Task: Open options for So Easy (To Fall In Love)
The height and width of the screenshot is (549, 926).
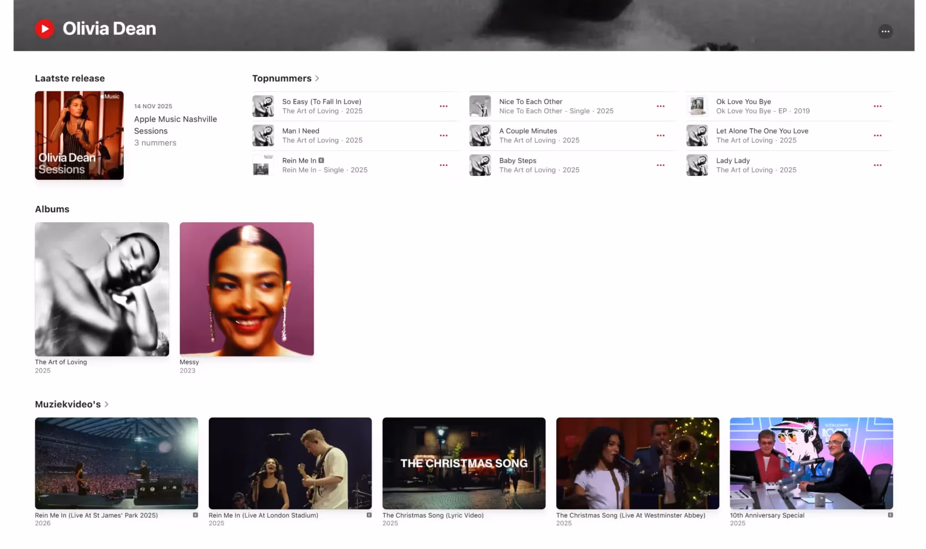Action: point(443,106)
